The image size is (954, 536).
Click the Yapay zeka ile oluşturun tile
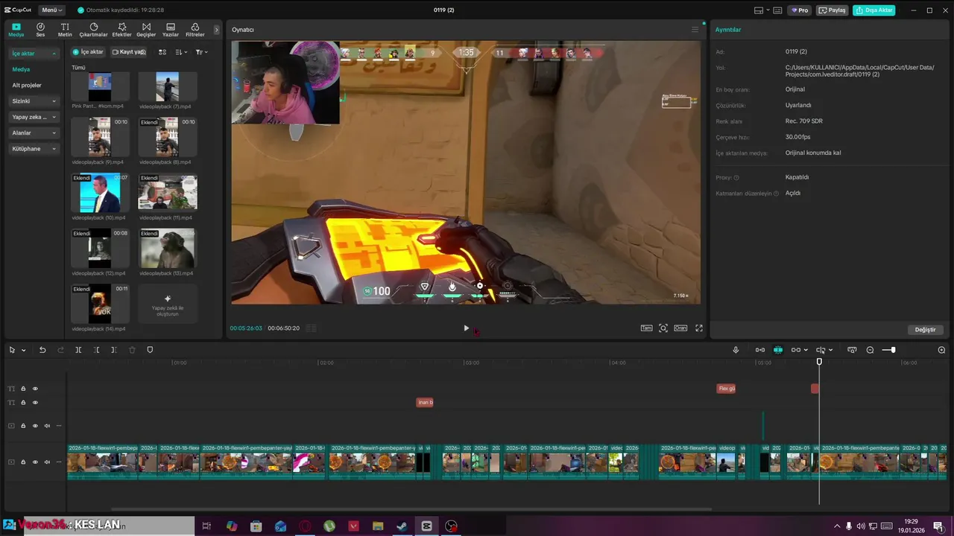point(168,304)
